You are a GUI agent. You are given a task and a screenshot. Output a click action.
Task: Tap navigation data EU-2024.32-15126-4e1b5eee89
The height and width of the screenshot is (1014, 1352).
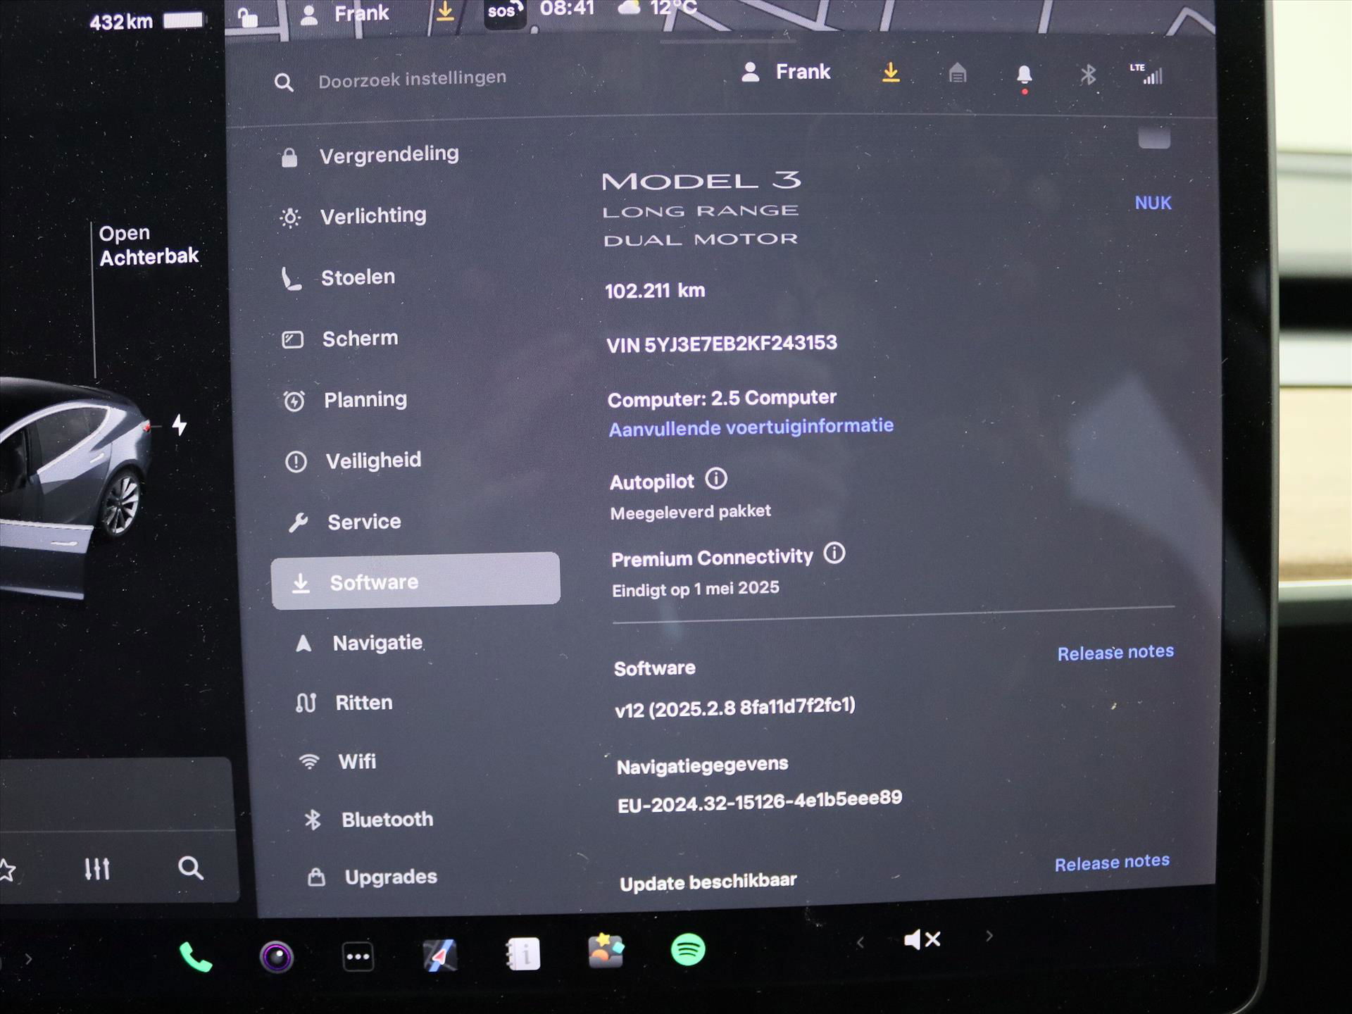coord(760,801)
